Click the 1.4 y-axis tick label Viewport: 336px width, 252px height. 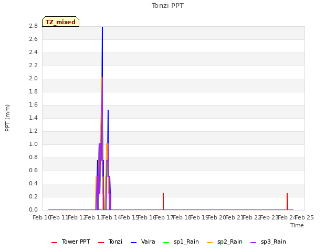[33, 118]
